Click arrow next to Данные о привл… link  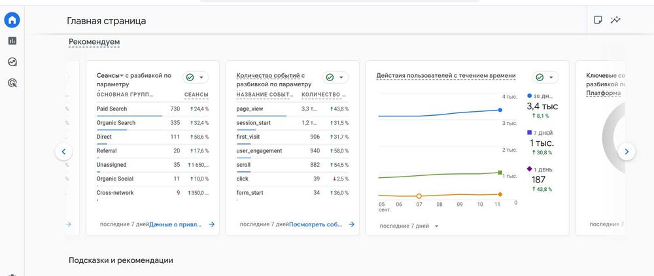(x=211, y=224)
